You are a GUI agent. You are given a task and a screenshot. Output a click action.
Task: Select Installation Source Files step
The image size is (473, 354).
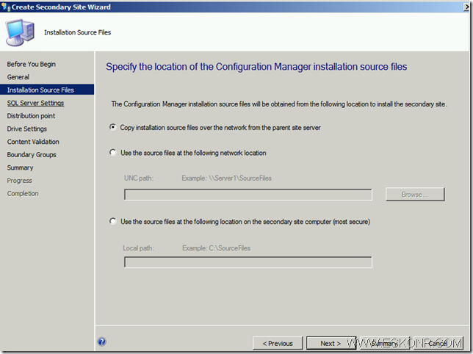(x=47, y=90)
